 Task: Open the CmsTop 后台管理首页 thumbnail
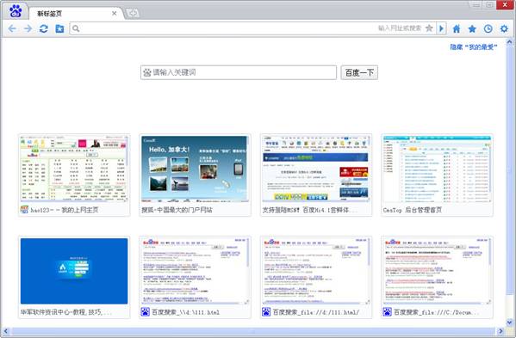point(437,169)
